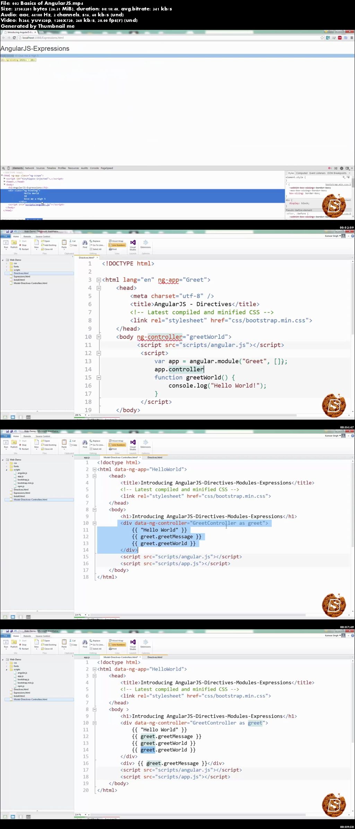Click Replace in the 00:07:49 WebMatrix frame

point(95,441)
